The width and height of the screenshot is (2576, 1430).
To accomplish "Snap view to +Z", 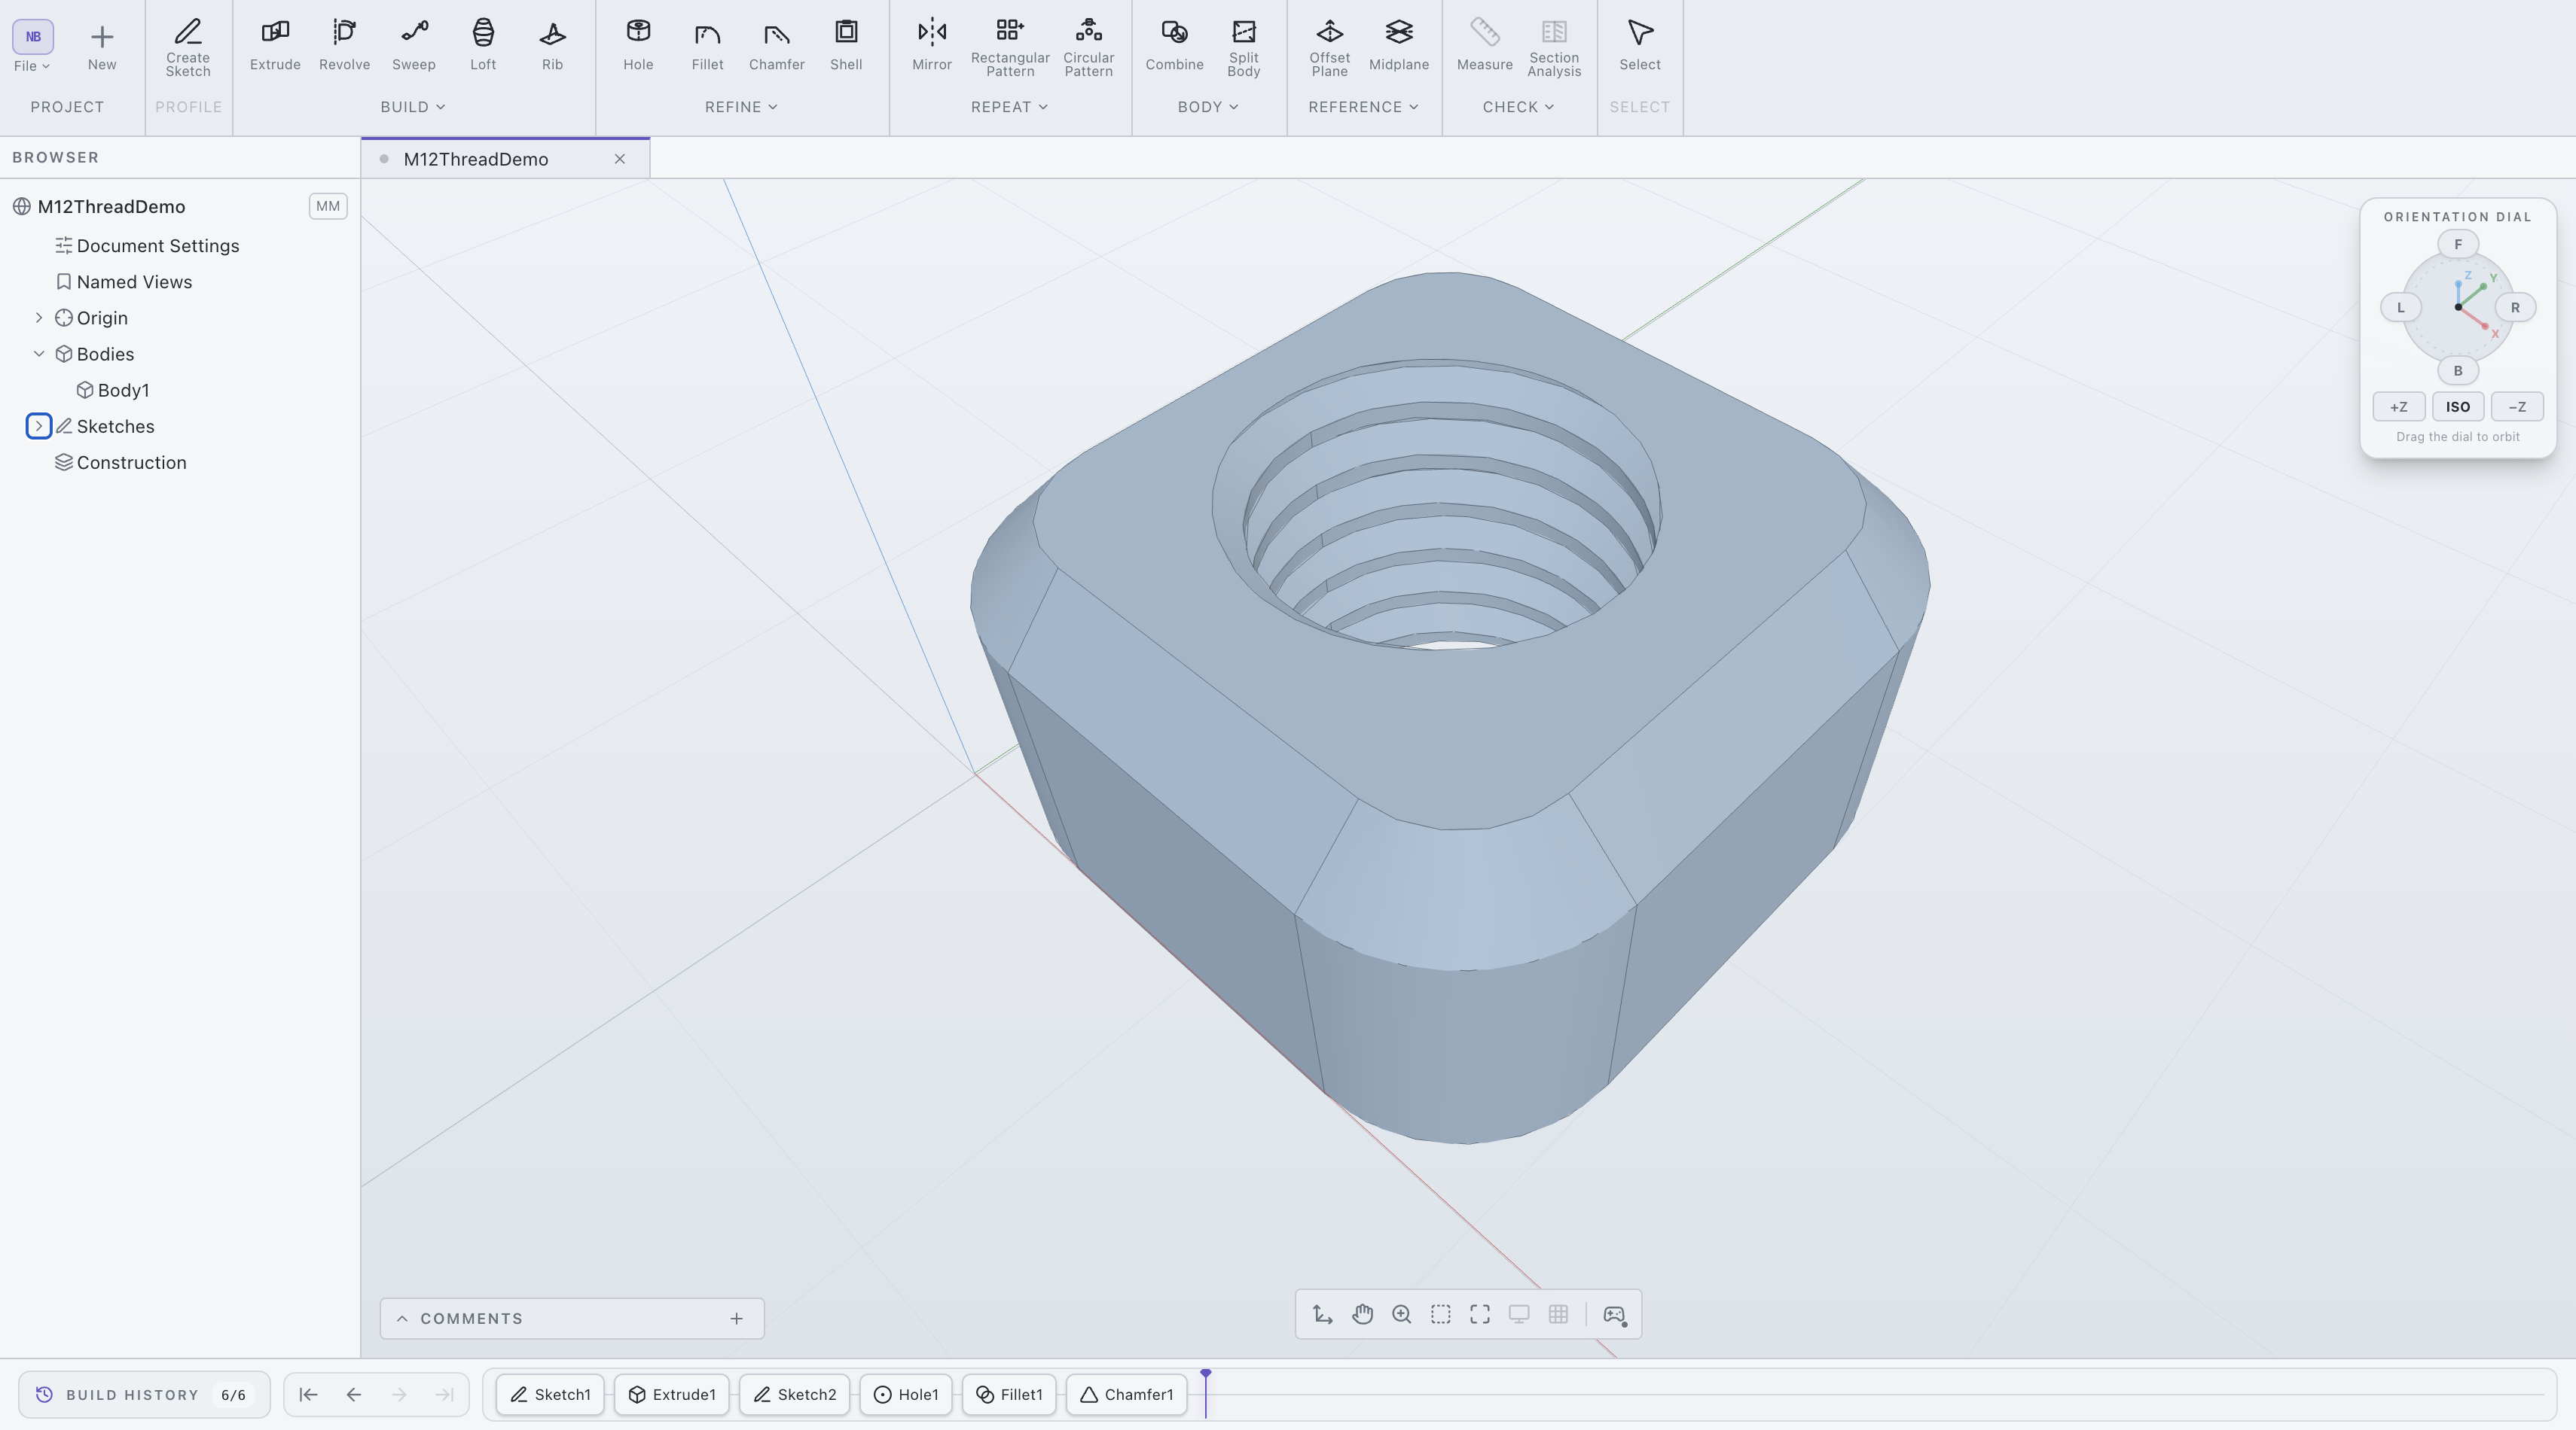I will coord(2399,406).
